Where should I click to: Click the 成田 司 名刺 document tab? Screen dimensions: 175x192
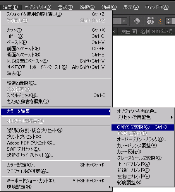147,32
